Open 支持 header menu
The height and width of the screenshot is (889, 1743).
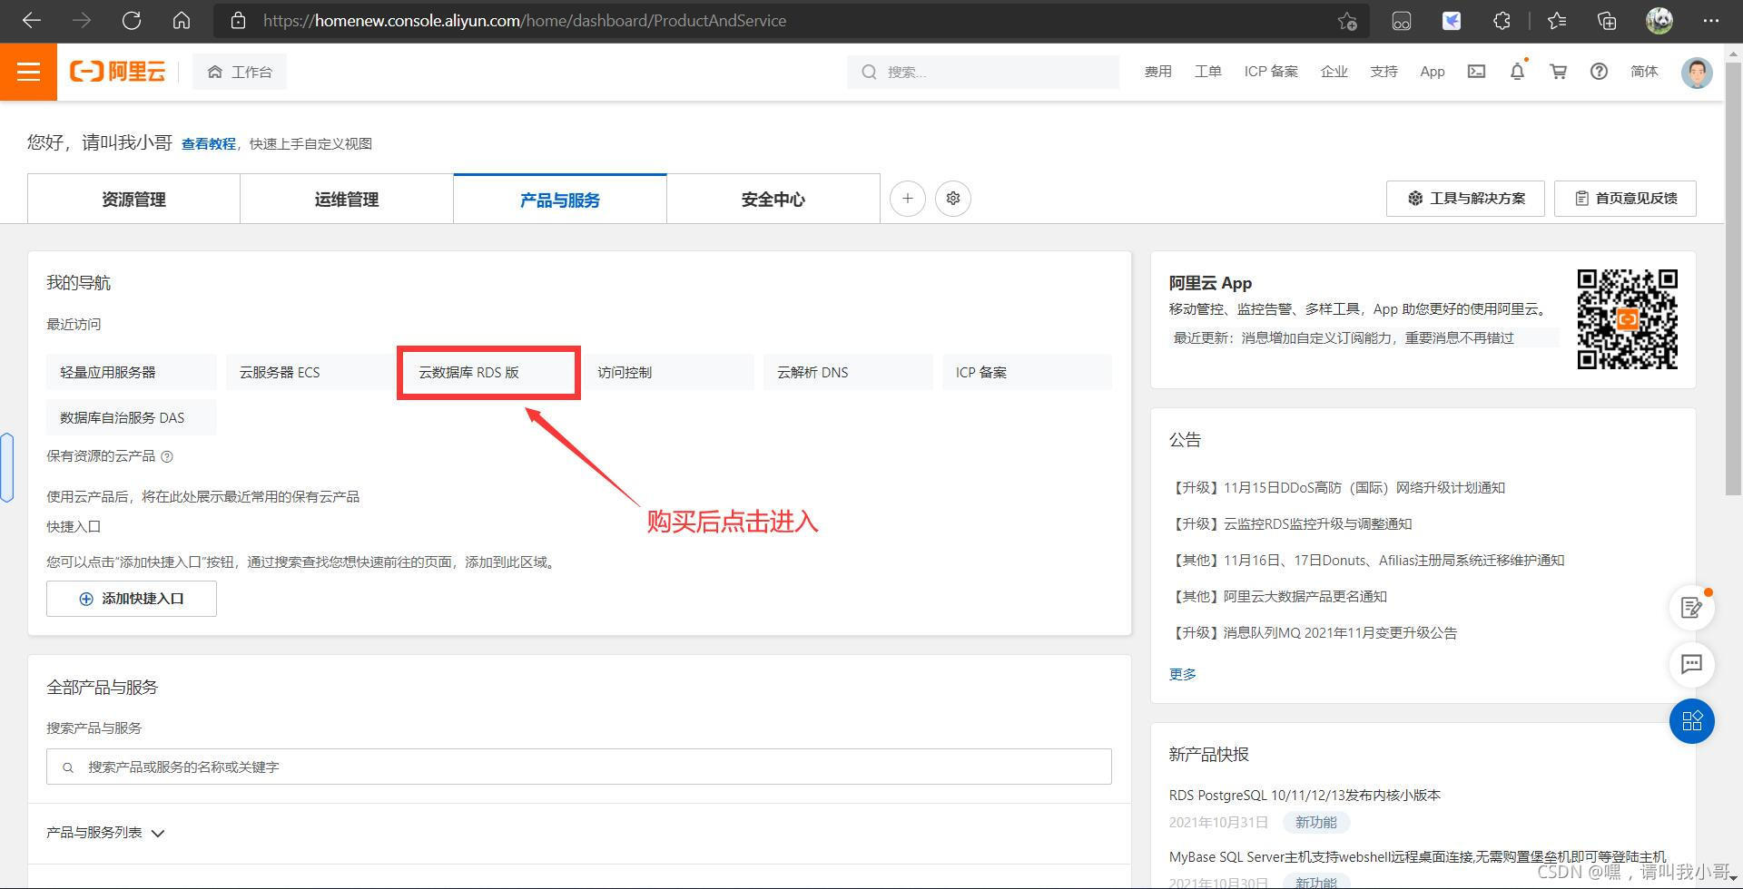coord(1384,72)
